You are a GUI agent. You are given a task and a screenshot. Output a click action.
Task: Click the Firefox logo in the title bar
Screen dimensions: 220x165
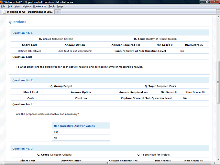coord(2,2)
